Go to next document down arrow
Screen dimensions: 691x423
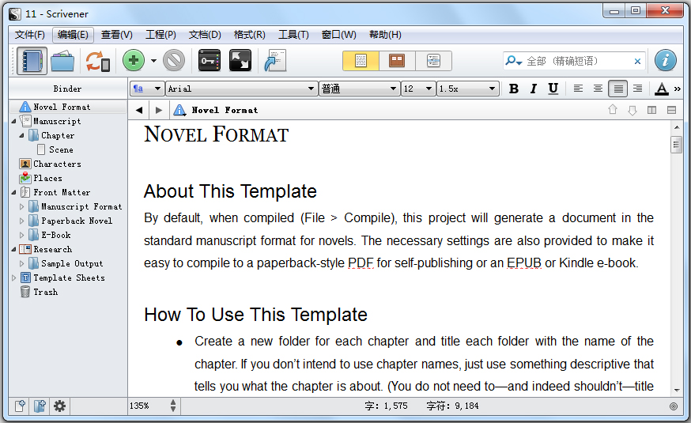(632, 110)
